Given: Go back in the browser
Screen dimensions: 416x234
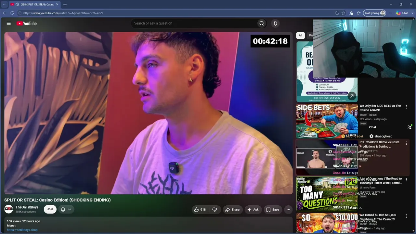Looking at the screenshot, I should [x=4, y=13].
